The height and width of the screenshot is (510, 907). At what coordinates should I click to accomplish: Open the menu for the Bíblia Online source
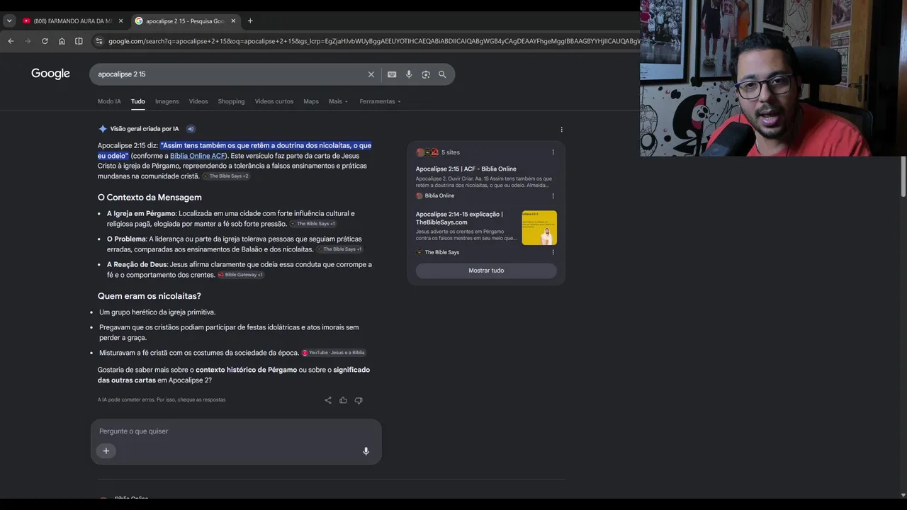[x=553, y=195]
